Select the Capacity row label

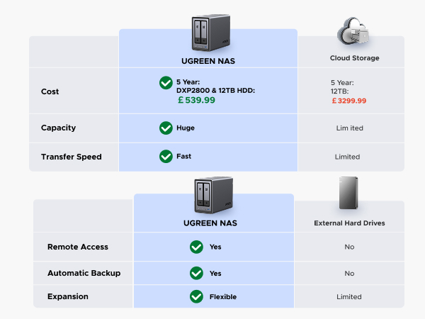point(58,128)
